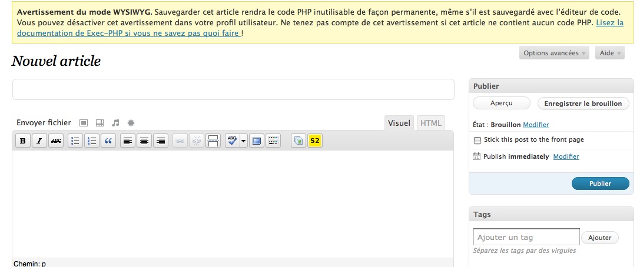
Task: Click the yellow S2 toolbar button
Action: click(x=315, y=141)
